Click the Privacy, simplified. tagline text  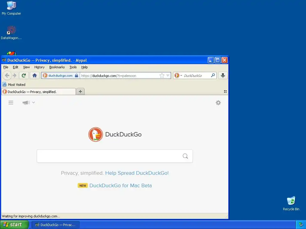(82, 173)
